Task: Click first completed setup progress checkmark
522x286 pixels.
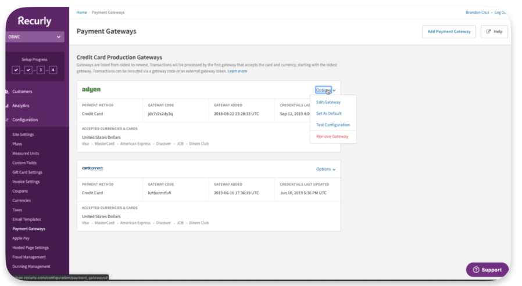Action: point(16,70)
